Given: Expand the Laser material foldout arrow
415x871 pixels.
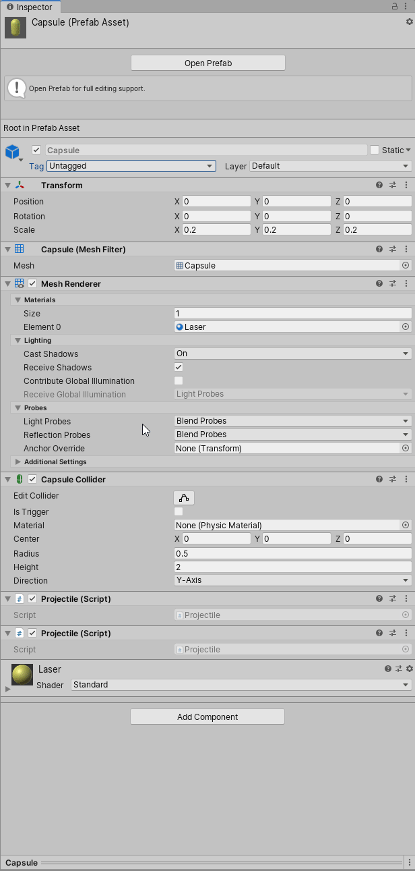Looking at the screenshot, I should point(7,689).
